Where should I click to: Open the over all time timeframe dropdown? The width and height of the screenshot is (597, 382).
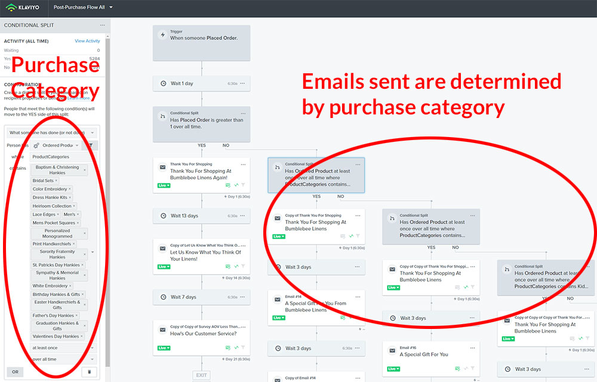63,359
